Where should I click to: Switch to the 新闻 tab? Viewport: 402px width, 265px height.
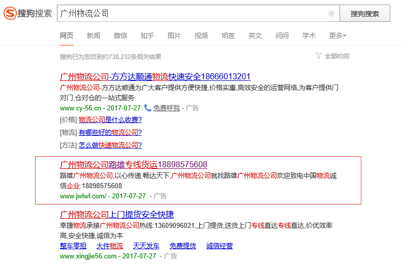coord(94,36)
